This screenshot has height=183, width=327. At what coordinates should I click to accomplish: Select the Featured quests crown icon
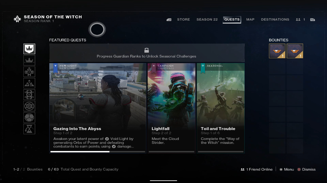(x=29, y=49)
